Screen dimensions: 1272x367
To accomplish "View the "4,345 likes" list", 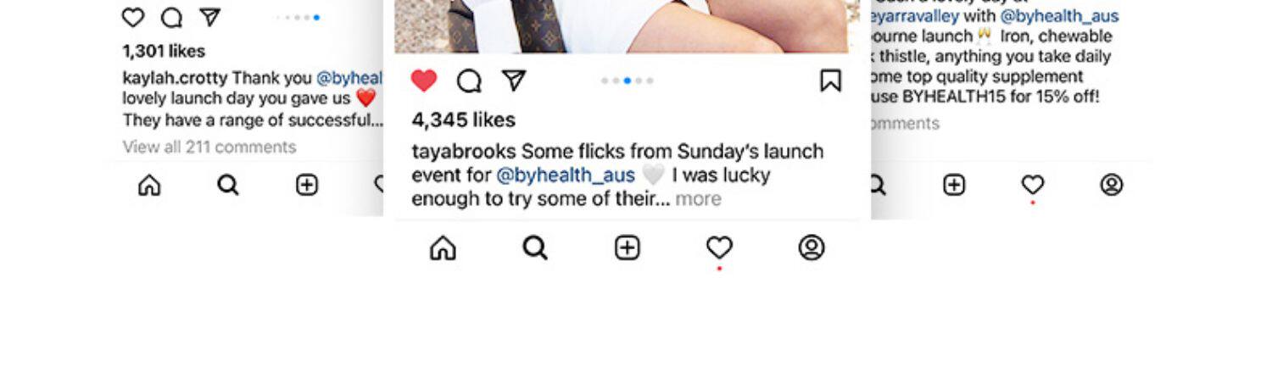I will pyautogui.click(x=463, y=120).
